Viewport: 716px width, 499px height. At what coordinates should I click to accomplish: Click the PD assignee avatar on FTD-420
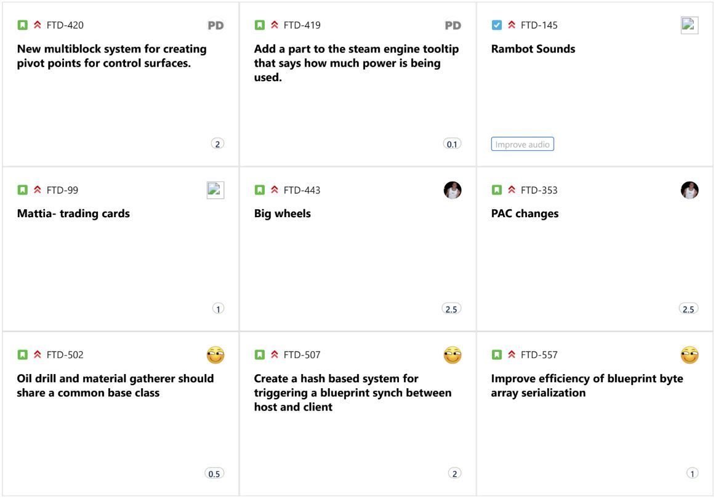(x=215, y=26)
